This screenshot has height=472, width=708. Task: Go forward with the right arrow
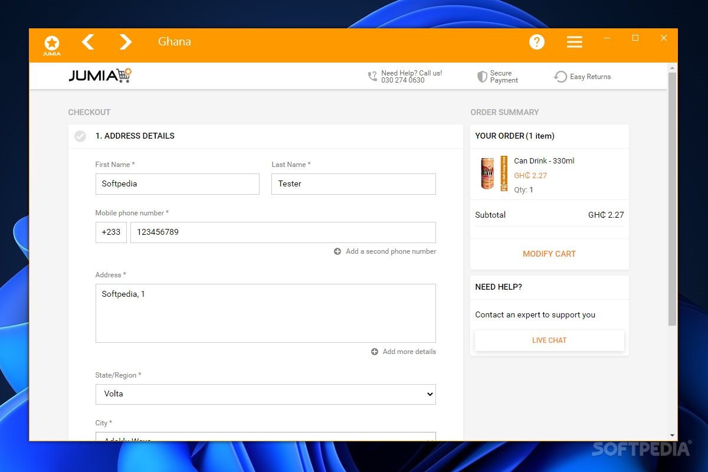click(x=125, y=42)
